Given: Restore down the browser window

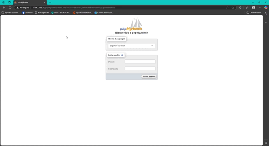Looking at the screenshot, I should (259, 2).
